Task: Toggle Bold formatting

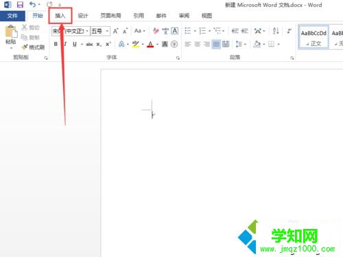Action: [56, 44]
